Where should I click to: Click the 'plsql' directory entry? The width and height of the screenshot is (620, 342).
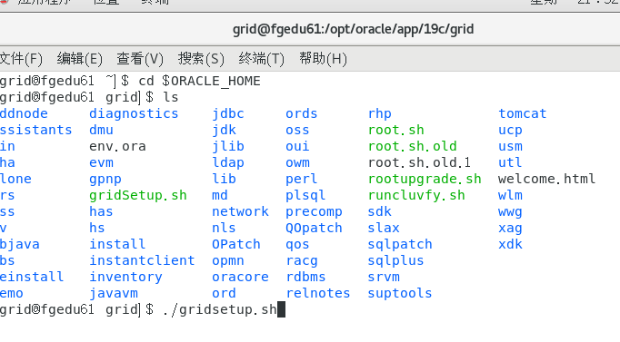(x=305, y=196)
